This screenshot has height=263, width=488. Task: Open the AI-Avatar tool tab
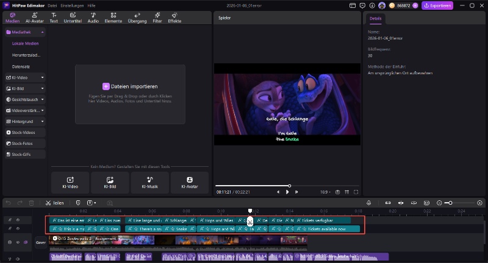34,17
